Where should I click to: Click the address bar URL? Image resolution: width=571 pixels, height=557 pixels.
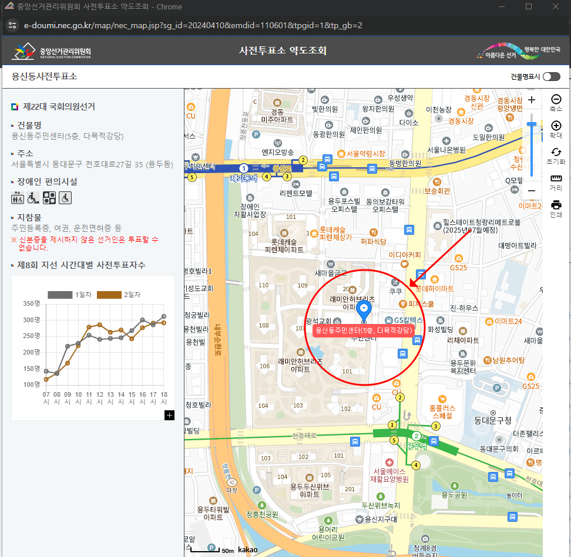click(193, 25)
